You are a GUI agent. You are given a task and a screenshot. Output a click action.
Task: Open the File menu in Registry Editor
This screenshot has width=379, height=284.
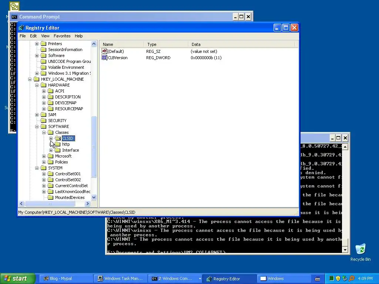pos(23,36)
